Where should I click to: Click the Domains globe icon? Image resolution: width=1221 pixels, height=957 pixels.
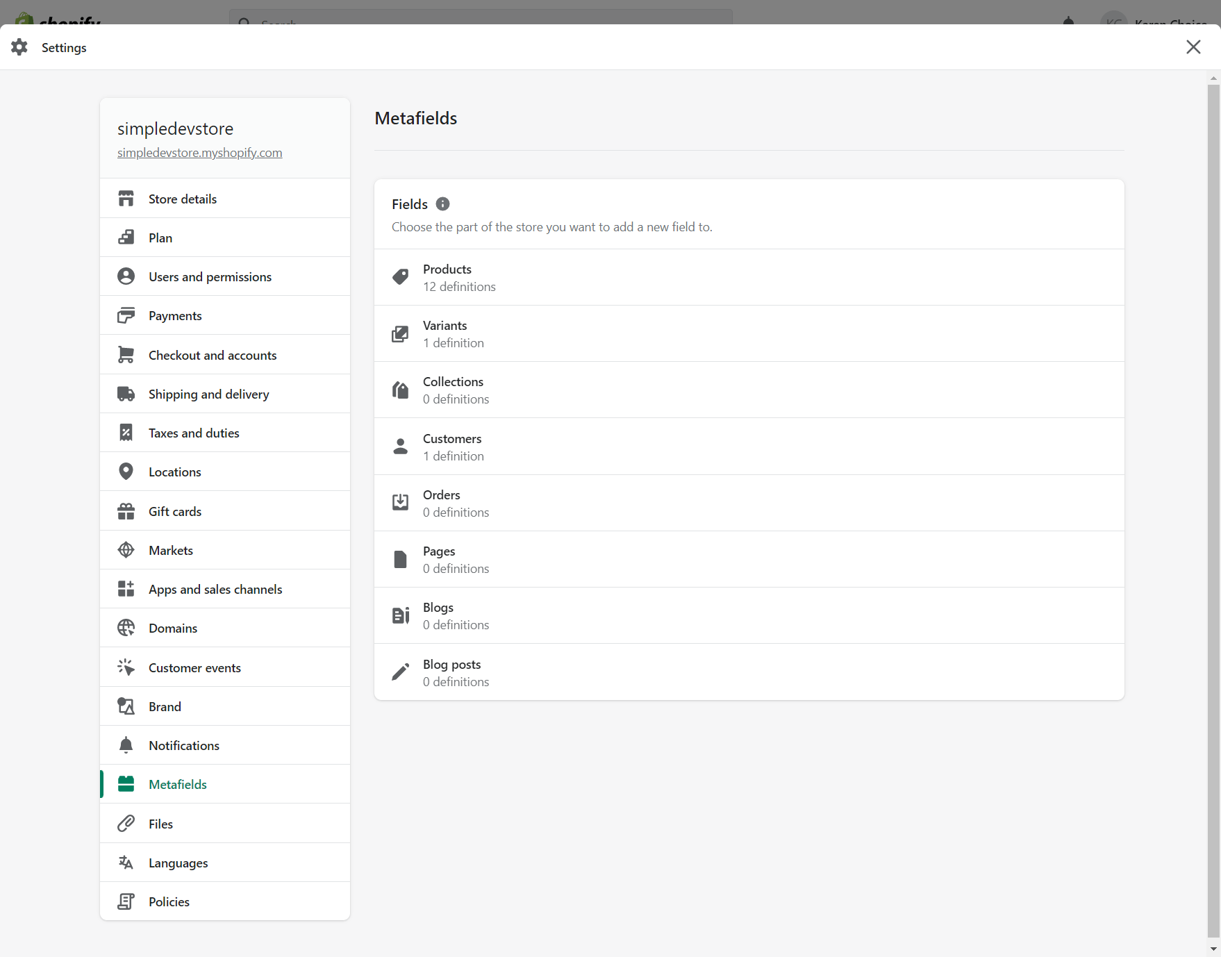126,628
